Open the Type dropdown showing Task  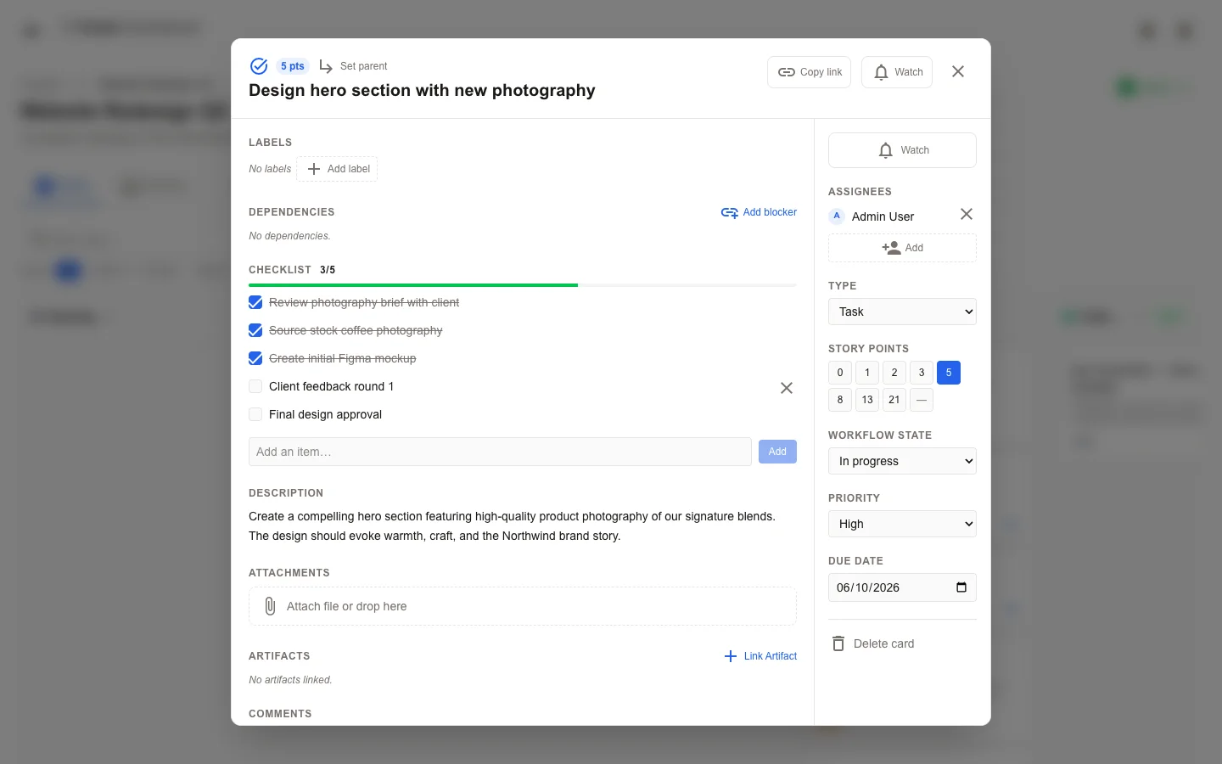click(x=902, y=312)
